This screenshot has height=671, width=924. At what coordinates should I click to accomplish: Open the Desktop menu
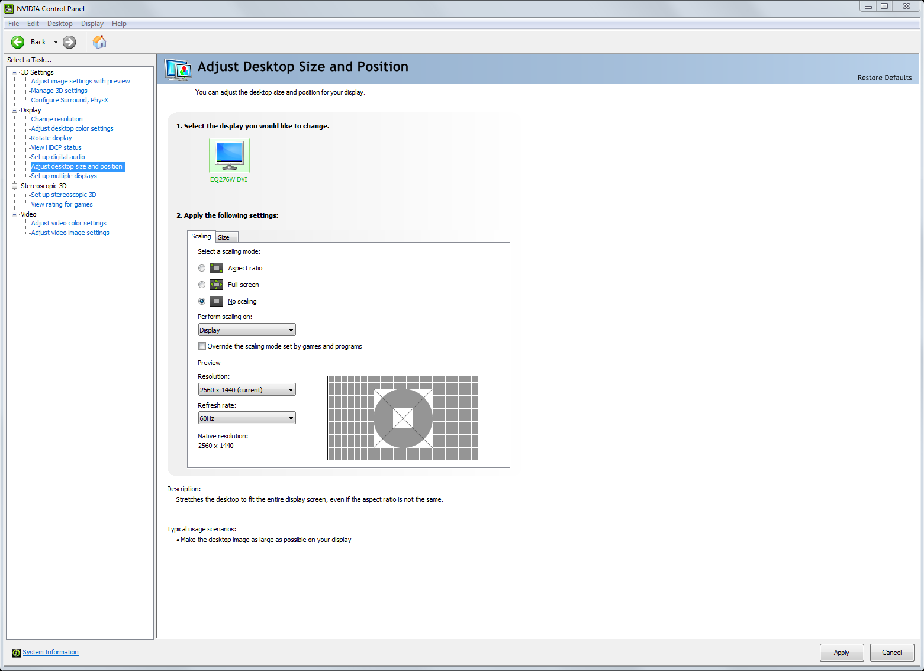(60, 24)
